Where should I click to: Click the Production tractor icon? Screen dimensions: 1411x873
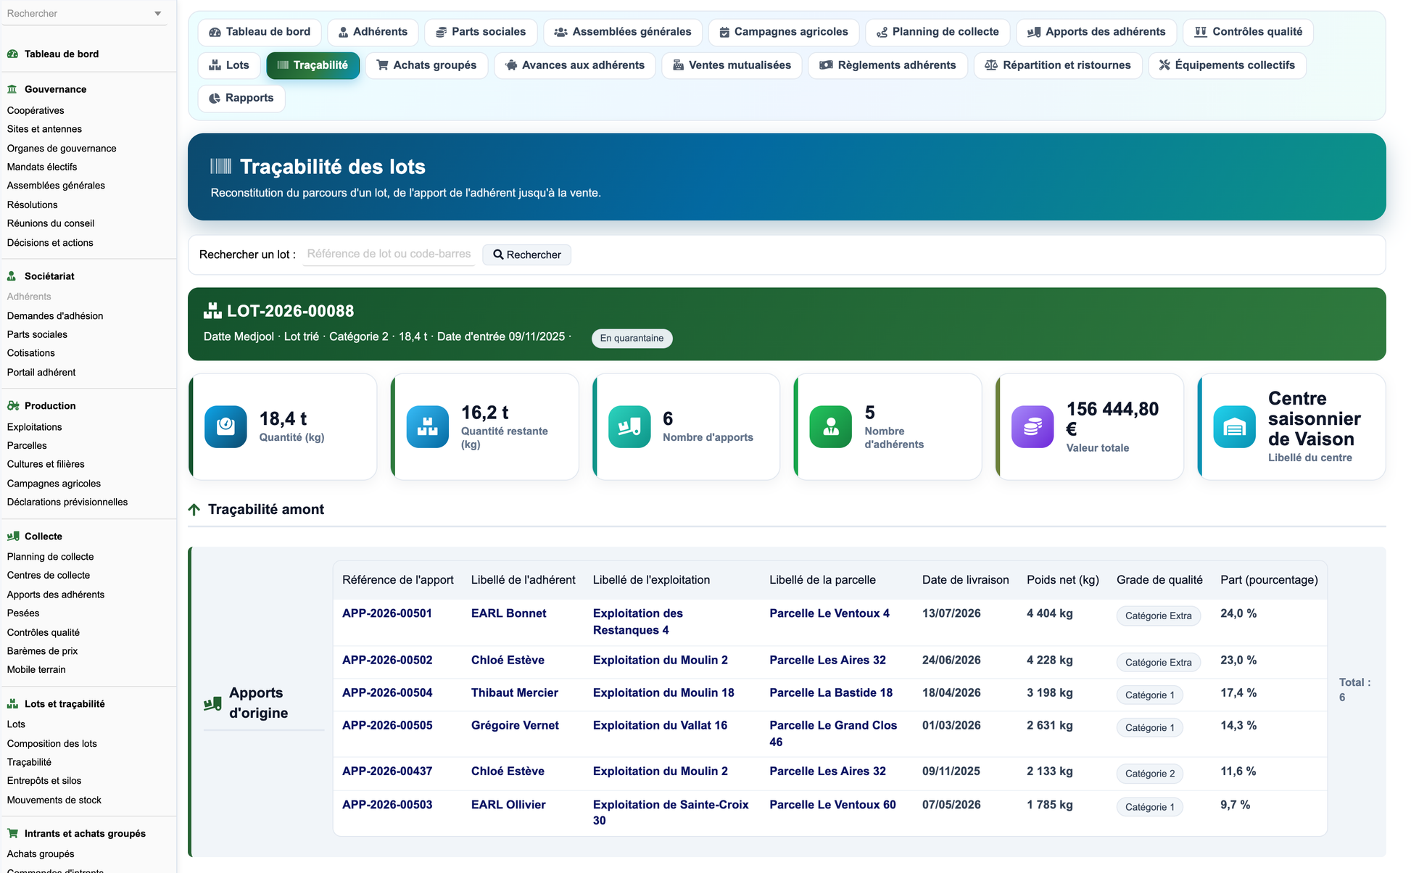pyautogui.click(x=12, y=406)
